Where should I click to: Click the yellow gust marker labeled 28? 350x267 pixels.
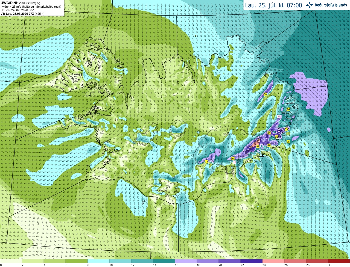point(206,162)
